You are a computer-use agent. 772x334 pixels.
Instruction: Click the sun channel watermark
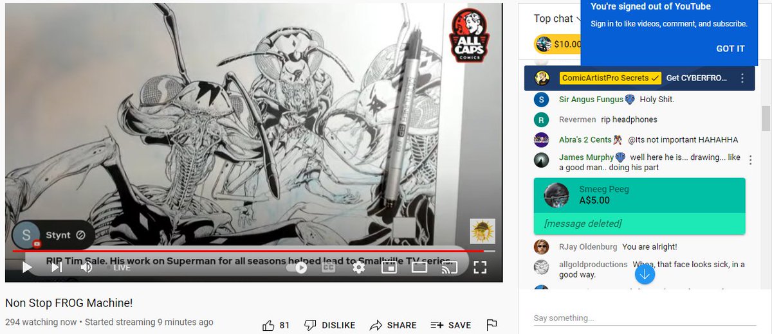[x=482, y=231]
